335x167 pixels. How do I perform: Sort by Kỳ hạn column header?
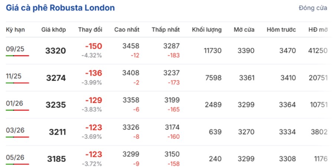pyautogui.click(x=15, y=30)
